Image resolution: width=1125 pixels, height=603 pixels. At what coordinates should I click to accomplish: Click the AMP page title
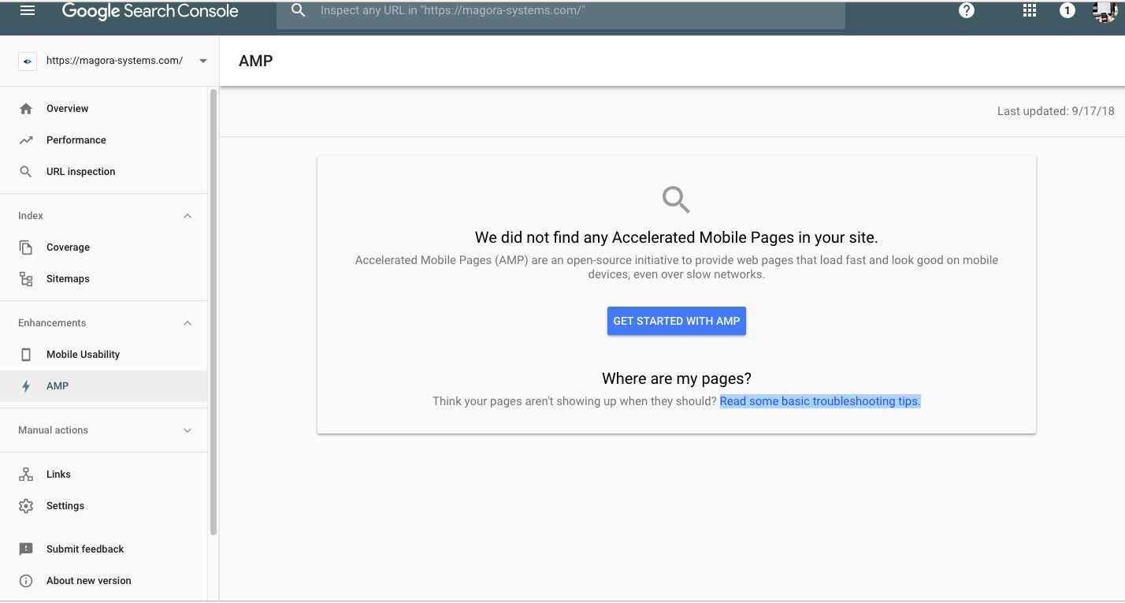pyautogui.click(x=256, y=61)
